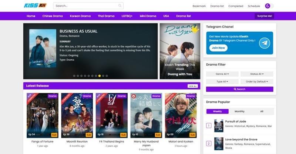This screenshot has height=154, width=296.
Task: Open the Marry My Husband Japan poster
Action: [146, 115]
